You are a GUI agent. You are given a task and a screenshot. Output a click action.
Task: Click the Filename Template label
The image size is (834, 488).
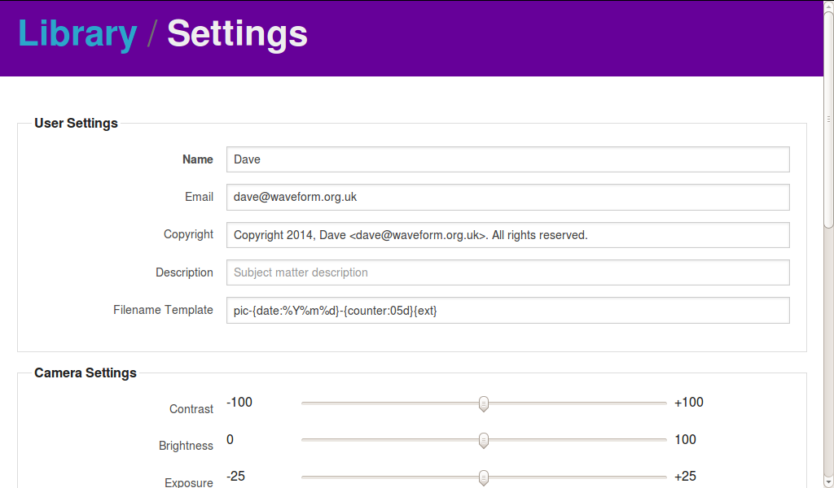point(163,310)
